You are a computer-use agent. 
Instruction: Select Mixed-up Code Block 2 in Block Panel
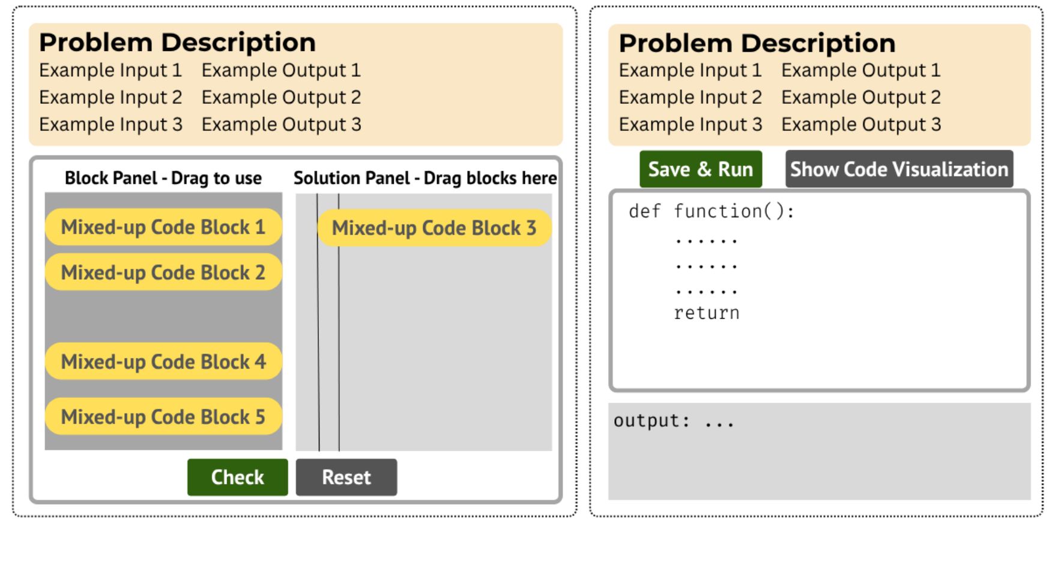[x=163, y=272]
